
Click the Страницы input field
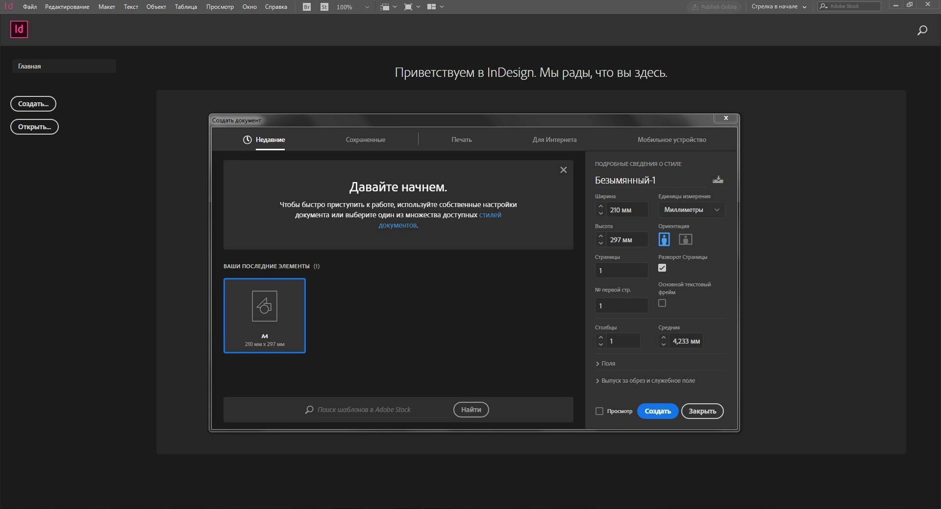[621, 270]
